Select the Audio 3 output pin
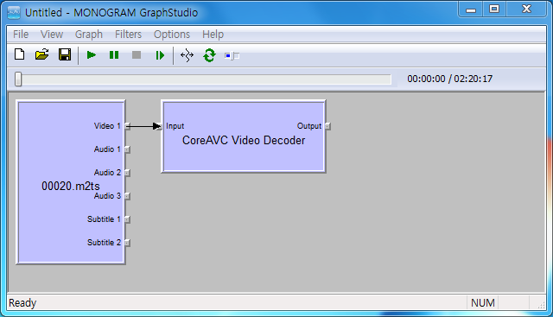The image size is (553, 317). tap(127, 196)
